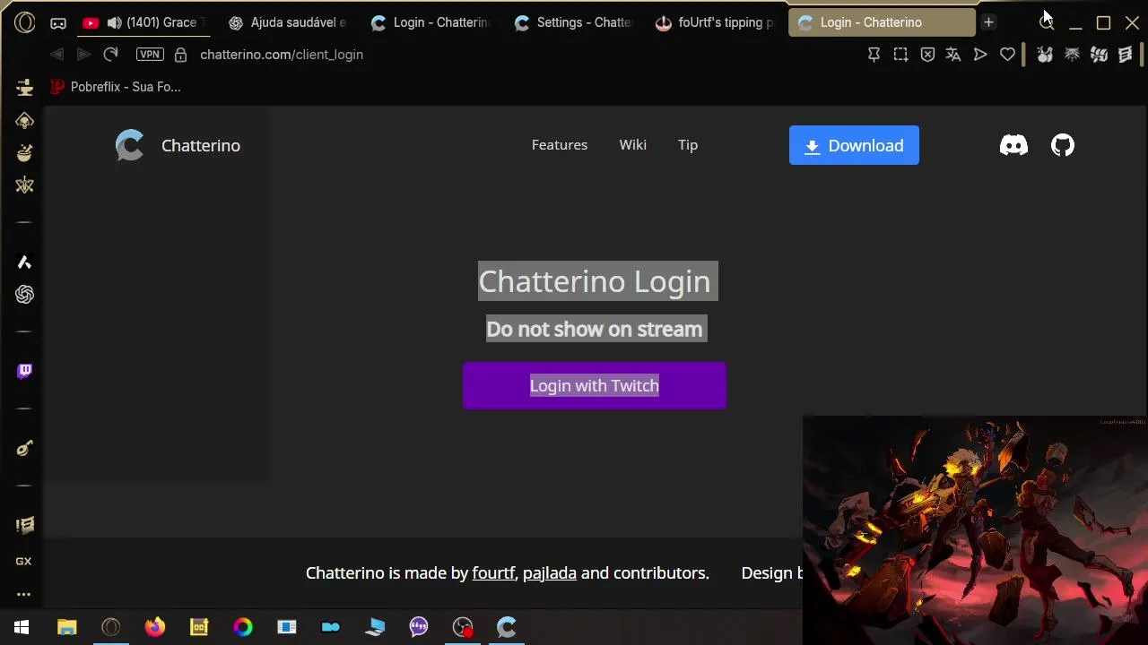Screen dimensions: 1148x645
Task: Open a new tab with plus button
Action: tap(988, 22)
